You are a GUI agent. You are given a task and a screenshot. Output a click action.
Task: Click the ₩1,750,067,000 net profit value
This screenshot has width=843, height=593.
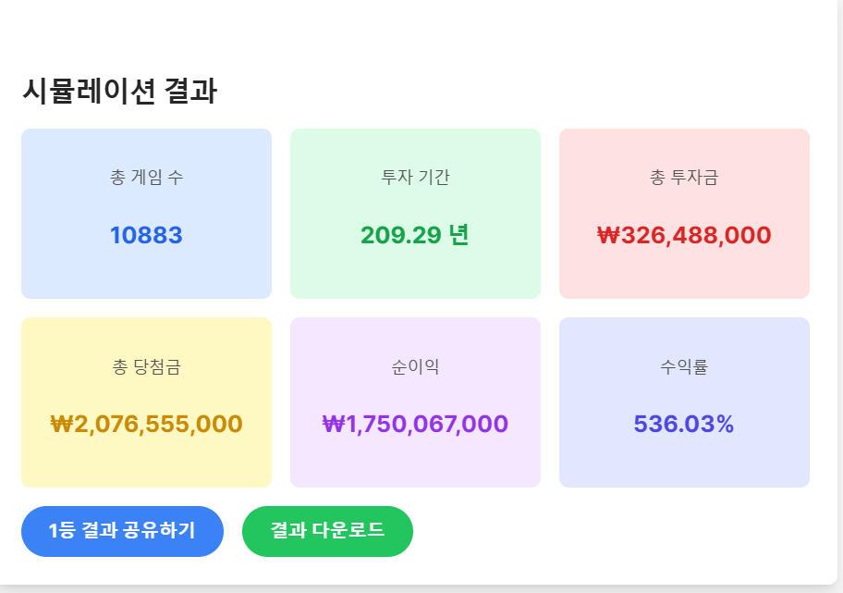click(415, 424)
